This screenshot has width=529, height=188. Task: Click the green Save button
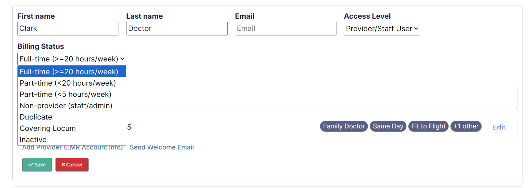37,165
